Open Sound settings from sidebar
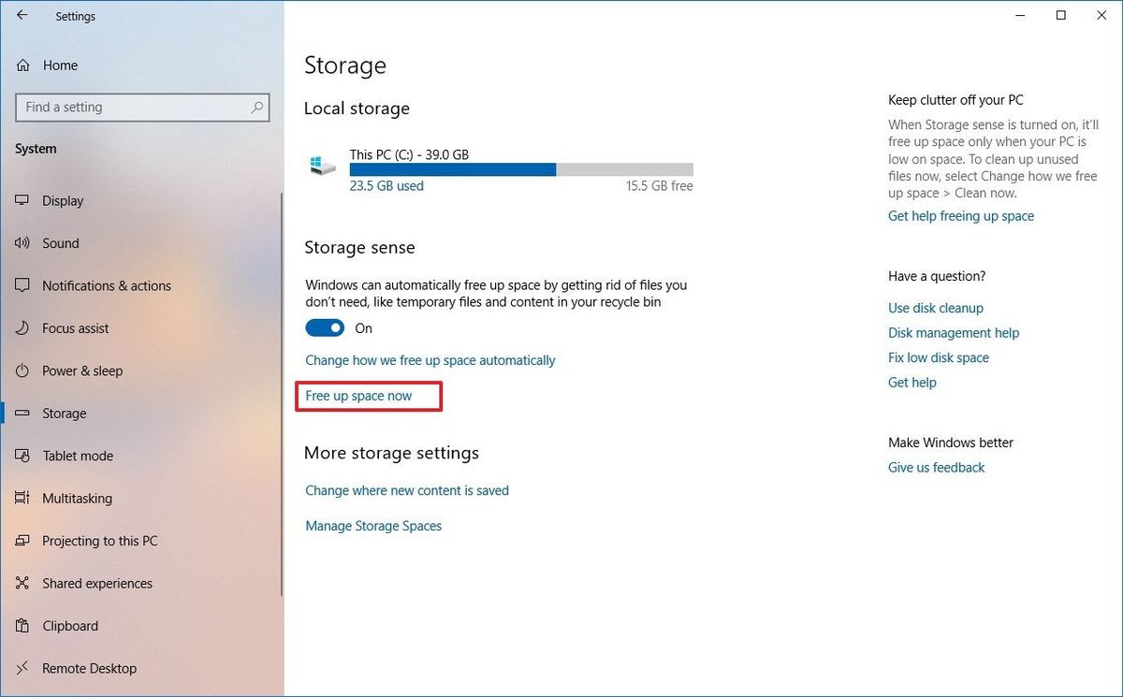The image size is (1123, 697). [x=60, y=243]
